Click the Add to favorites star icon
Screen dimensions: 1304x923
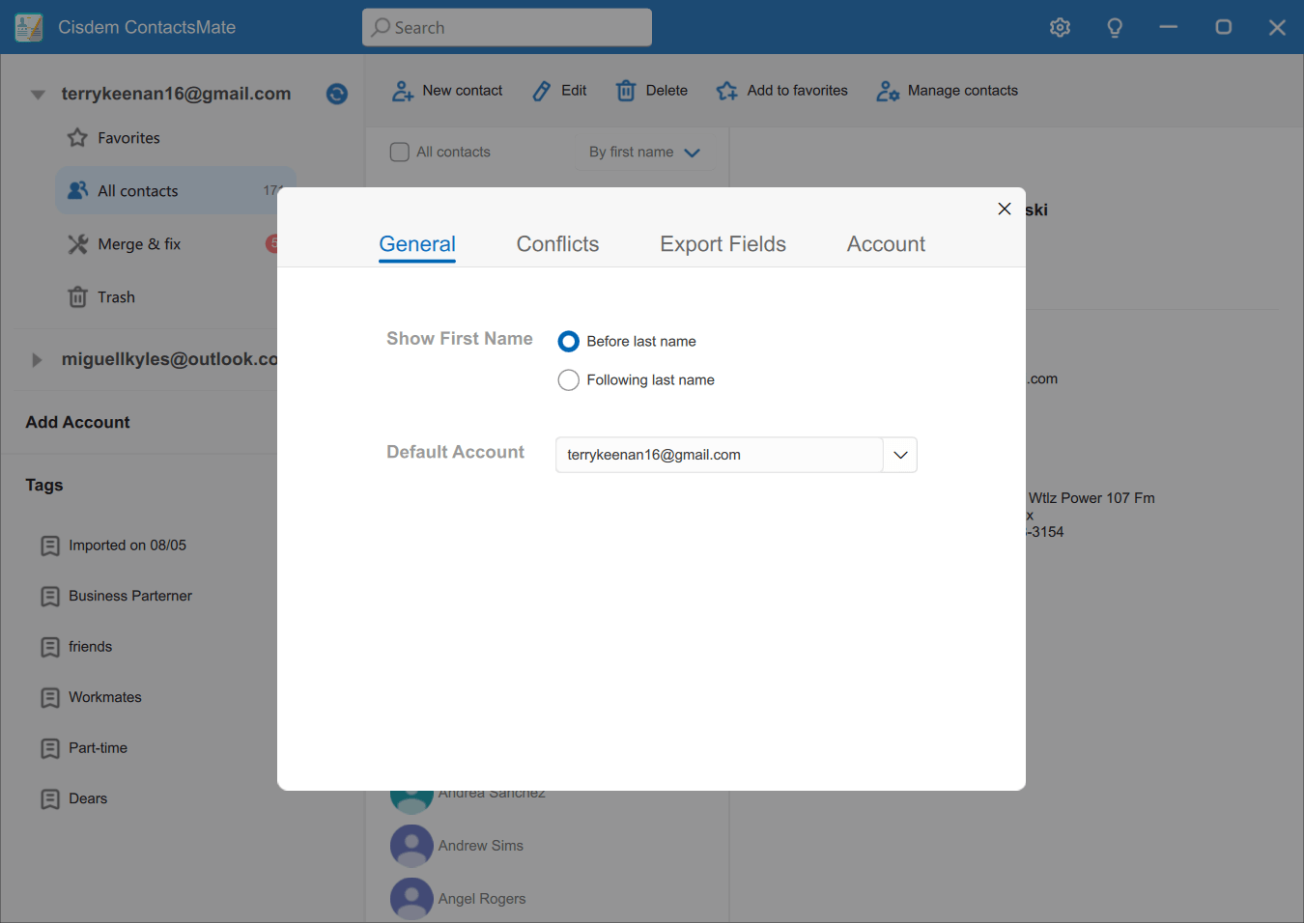(726, 91)
